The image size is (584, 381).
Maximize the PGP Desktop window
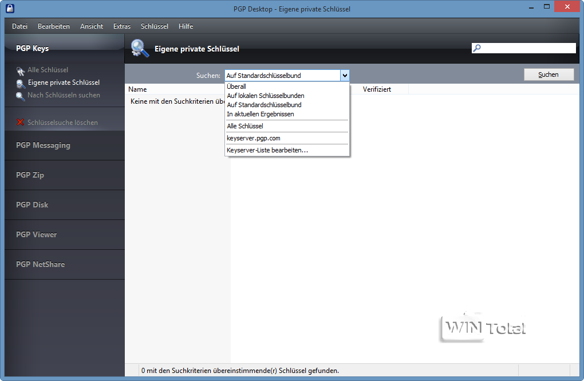coord(546,7)
